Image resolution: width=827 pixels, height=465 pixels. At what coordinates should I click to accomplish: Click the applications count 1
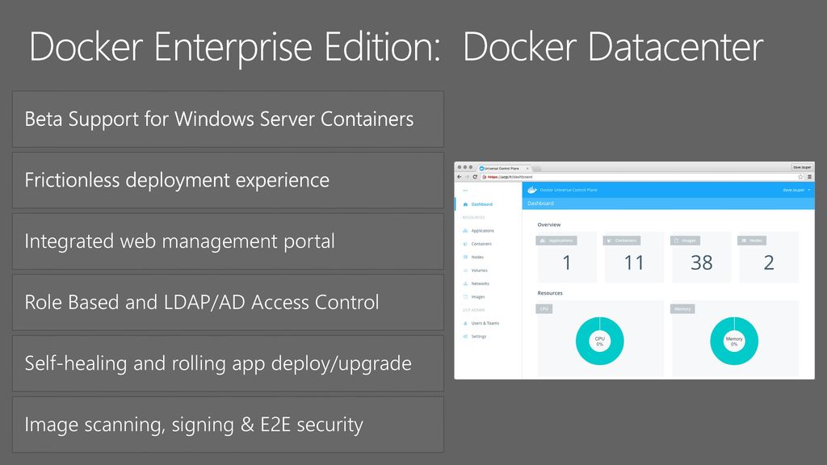566,262
